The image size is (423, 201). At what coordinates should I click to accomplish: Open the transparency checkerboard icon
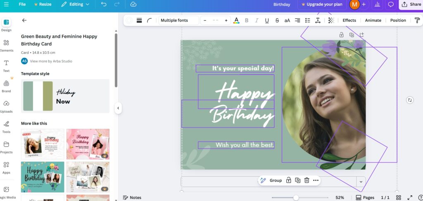(x=331, y=20)
